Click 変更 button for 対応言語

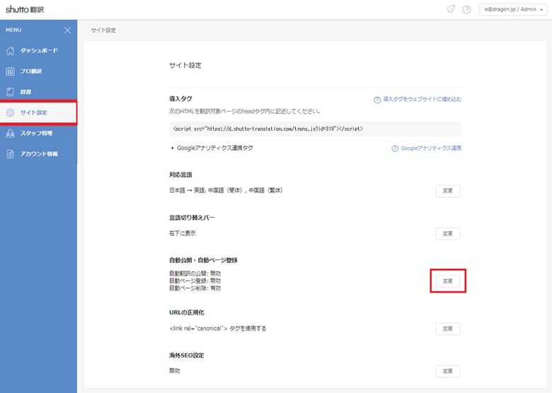[448, 191]
